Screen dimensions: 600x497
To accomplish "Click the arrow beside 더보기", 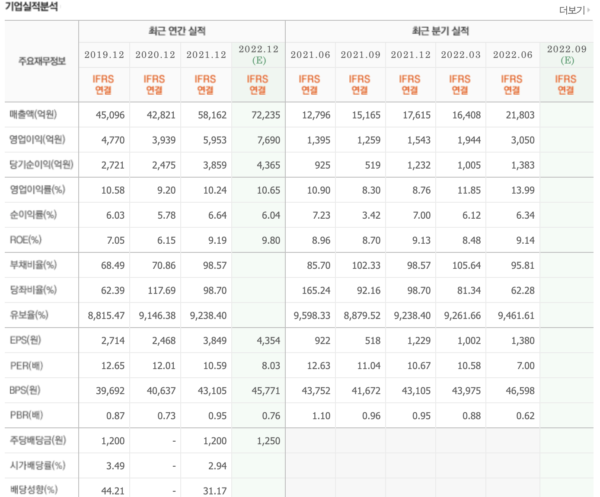I will (589, 10).
